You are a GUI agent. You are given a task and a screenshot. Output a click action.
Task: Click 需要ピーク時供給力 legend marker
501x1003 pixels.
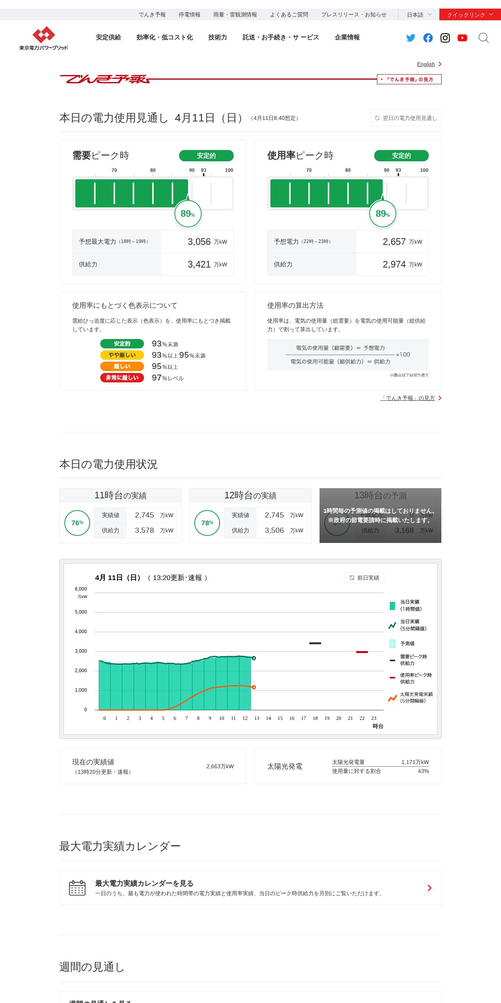[393, 660]
